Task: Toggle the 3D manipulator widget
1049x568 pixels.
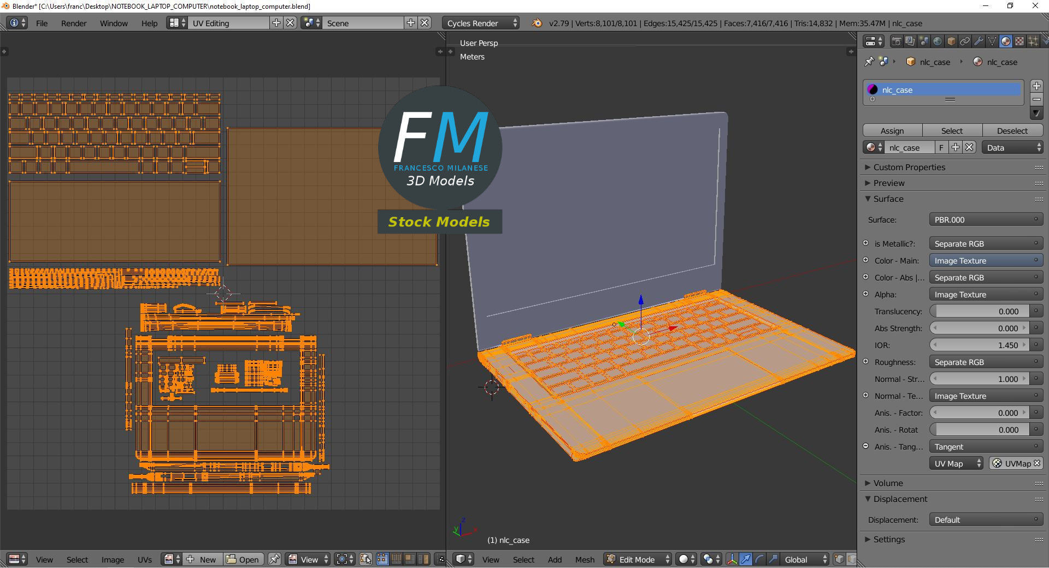Action: point(732,559)
